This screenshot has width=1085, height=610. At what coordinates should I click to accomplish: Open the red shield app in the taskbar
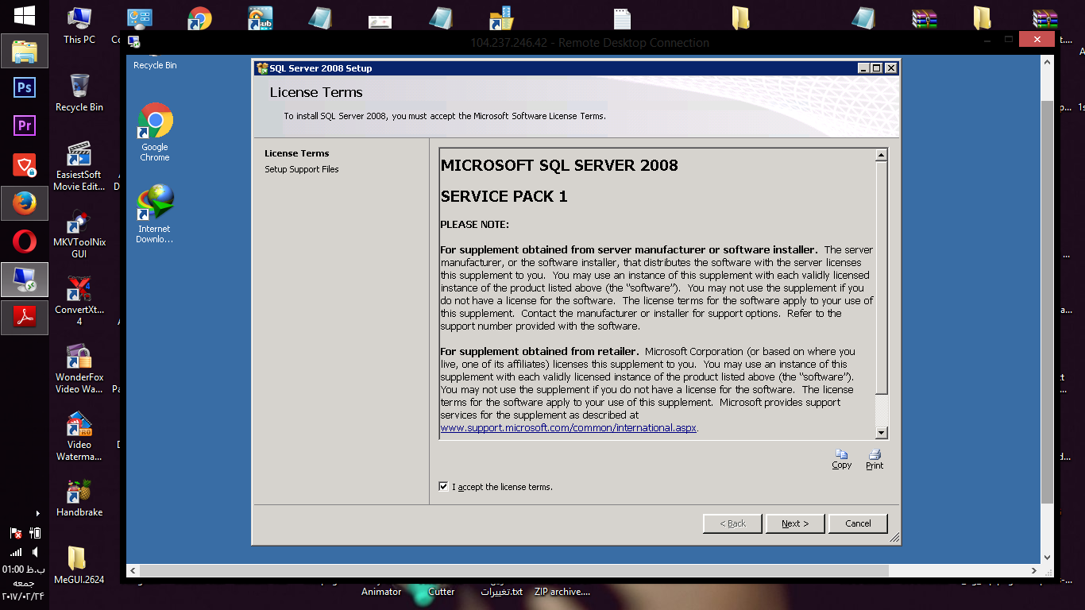coord(25,165)
